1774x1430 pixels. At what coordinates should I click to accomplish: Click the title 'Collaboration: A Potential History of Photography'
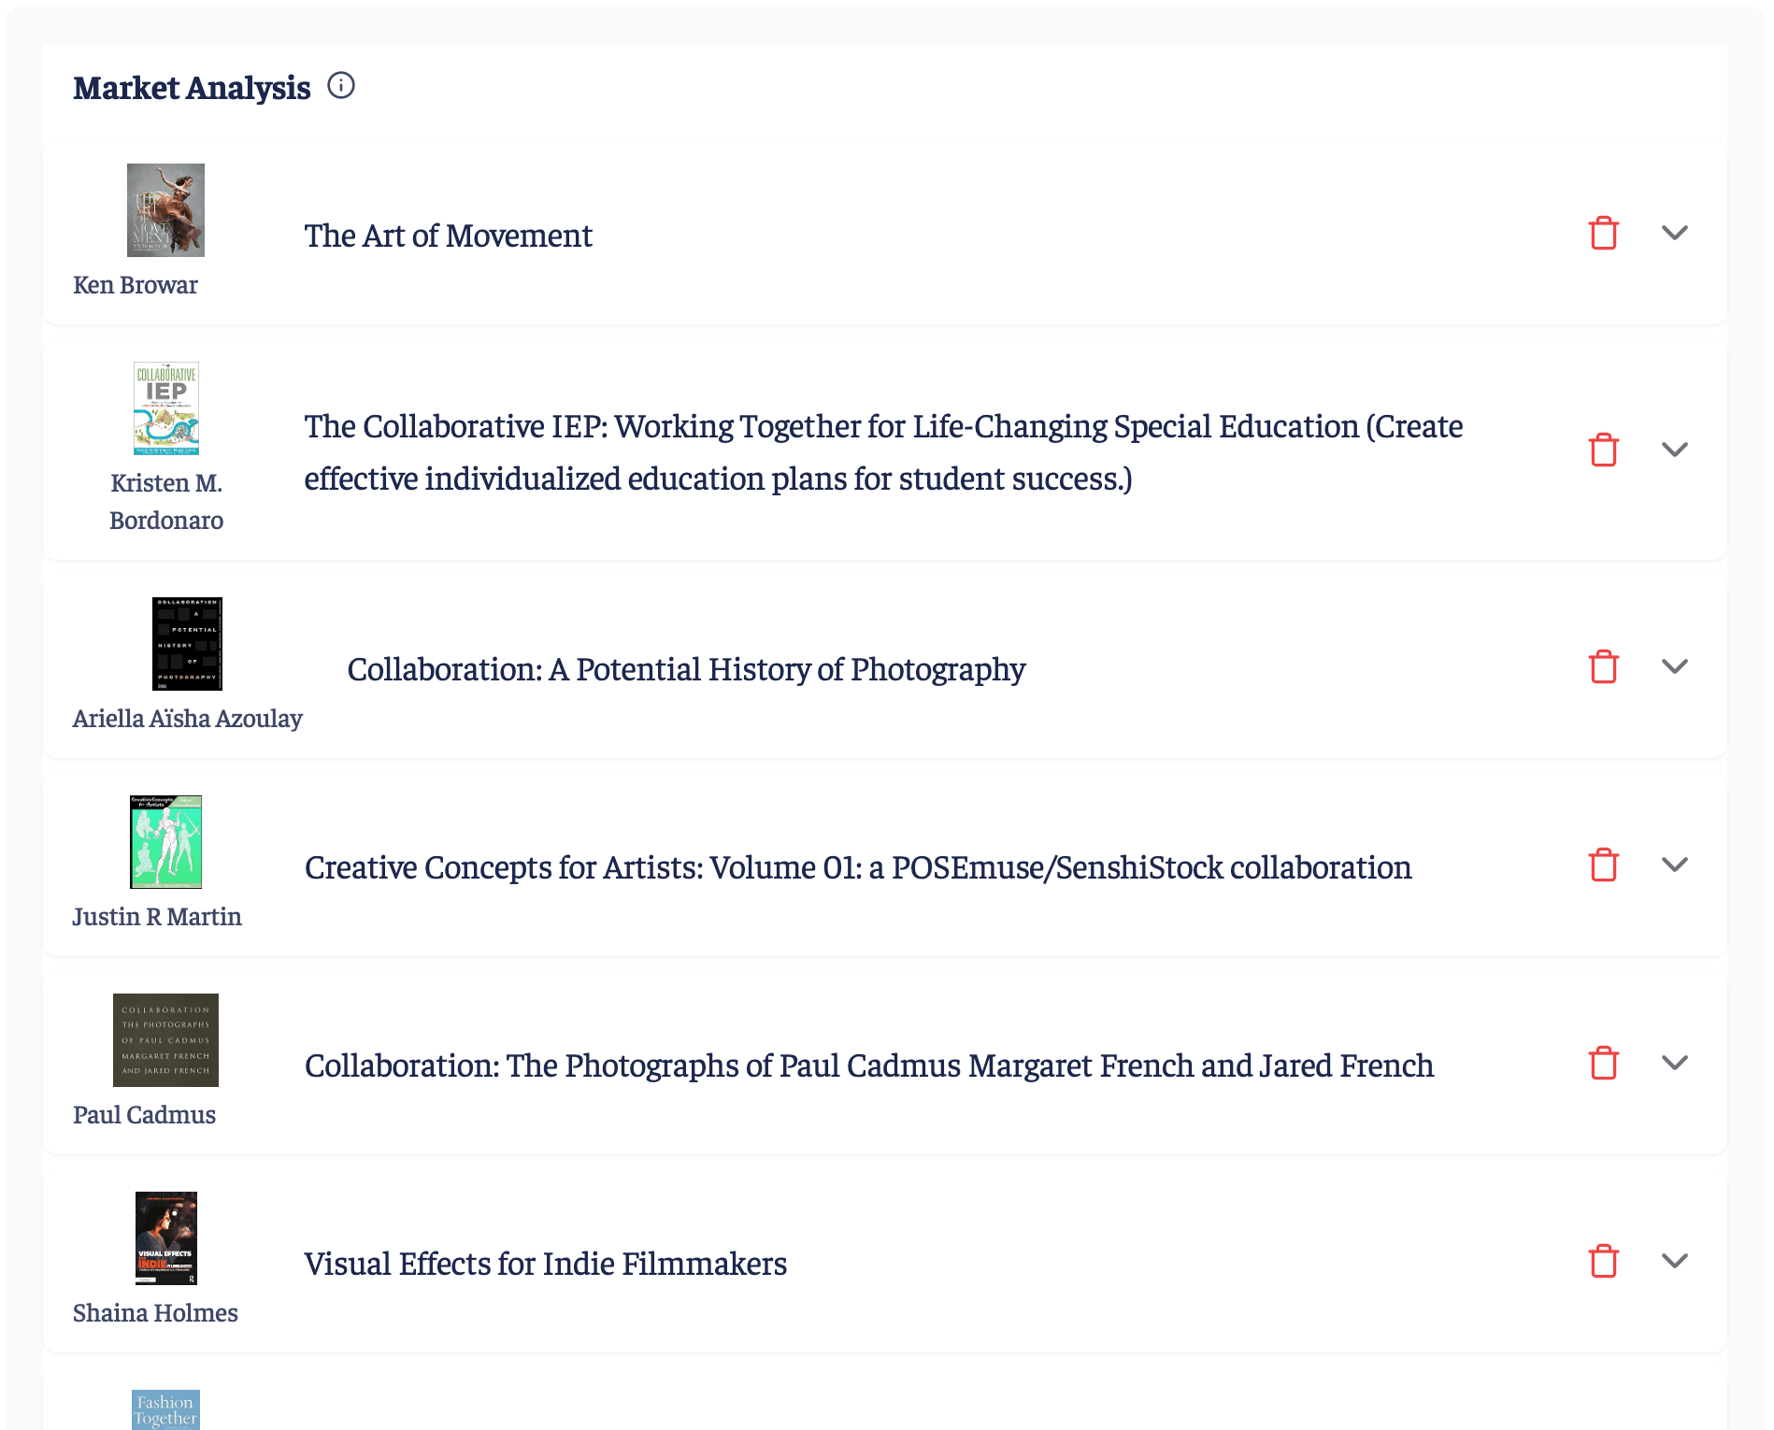point(684,668)
